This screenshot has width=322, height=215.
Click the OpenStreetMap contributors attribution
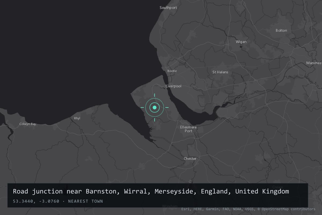pos(287,209)
